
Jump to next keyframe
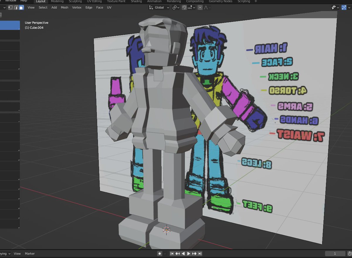click(194, 254)
